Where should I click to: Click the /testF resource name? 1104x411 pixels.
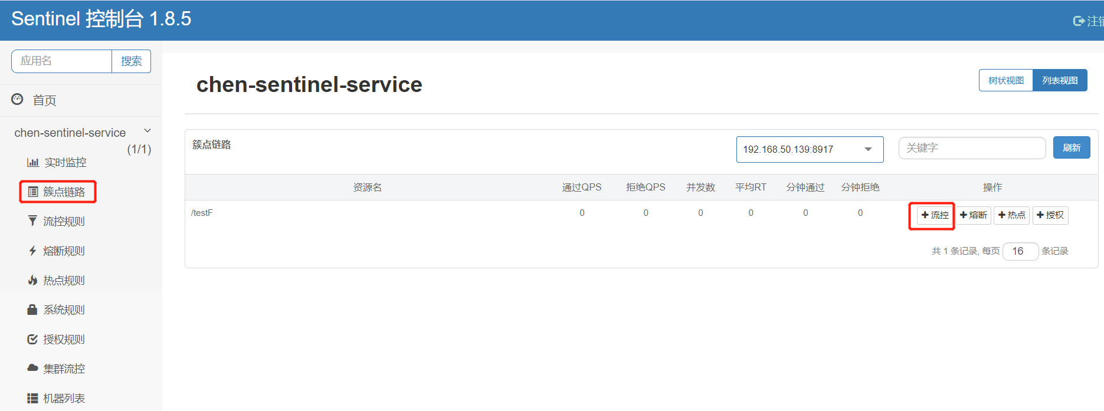[x=202, y=213]
